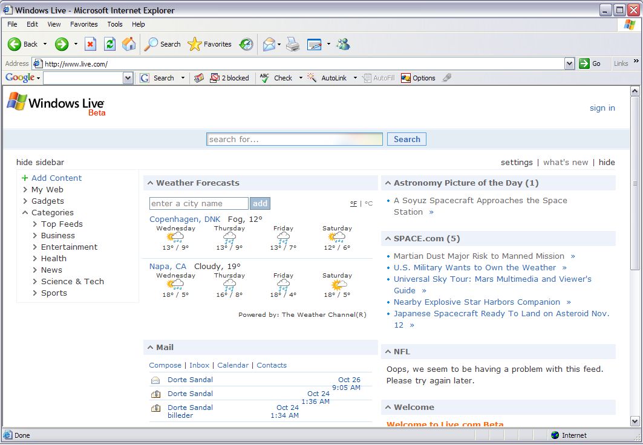Collapse the Weather Forecasts panel
This screenshot has height=445, width=643.
point(149,183)
